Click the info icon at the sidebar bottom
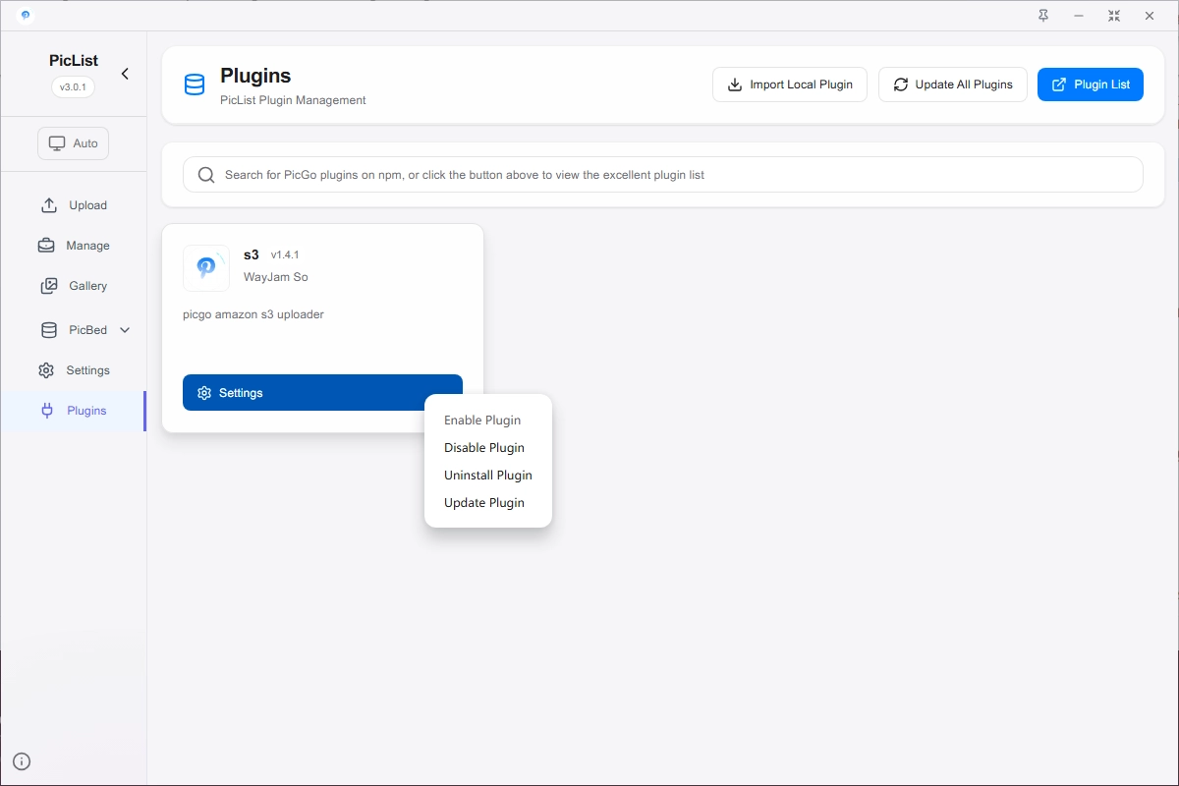This screenshot has width=1179, height=786. pyautogui.click(x=22, y=761)
